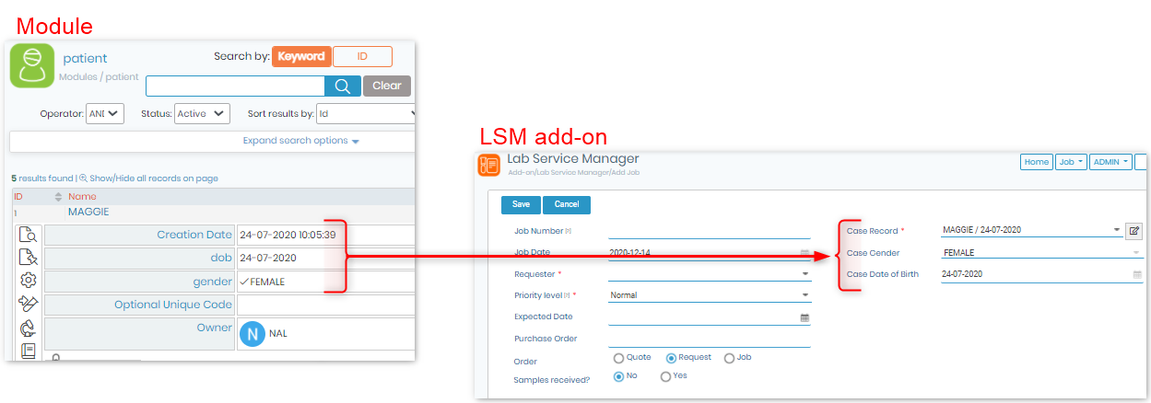Viewport: 1151px width, 403px height.
Task: Click the orange Lab Service Manager icon
Action: pyautogui.click(x=489, y=166)
